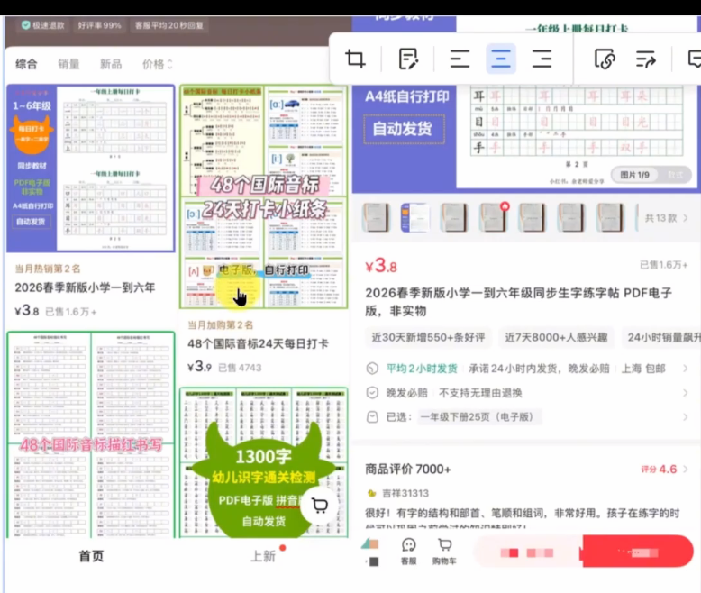Viewport: 701px width, 593px height.
Task: Click the 客服平均20秒回复 badge
Action: (x=169, y=25)
